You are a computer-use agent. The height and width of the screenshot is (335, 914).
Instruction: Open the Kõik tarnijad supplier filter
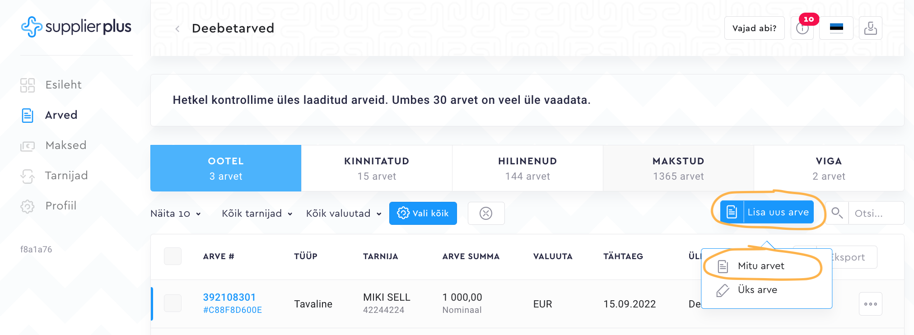[x=257, y=214]
